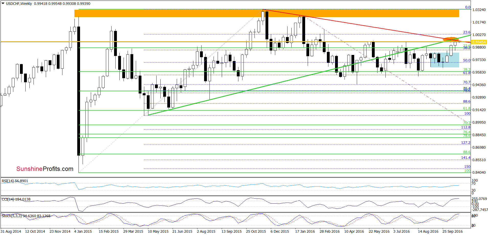The width and height of the screenshot is (488, 235).
Task: Click the 1.00270 price axis value
Action: [479, 35]
